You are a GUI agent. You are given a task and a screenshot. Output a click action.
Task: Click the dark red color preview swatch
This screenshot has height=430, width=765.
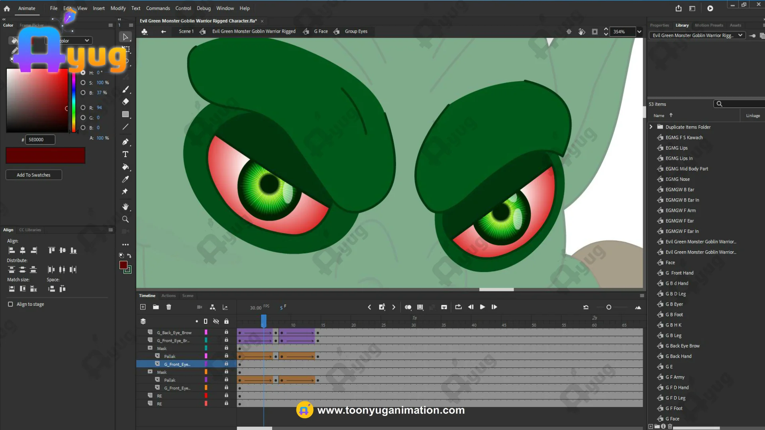point(45,155)
